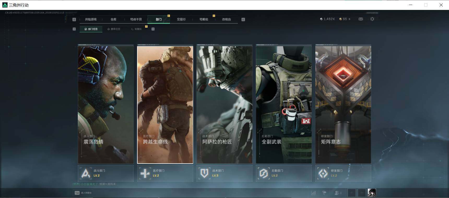
Task: Switch to the 开始游戏 tab
Action: coord(91,19)
